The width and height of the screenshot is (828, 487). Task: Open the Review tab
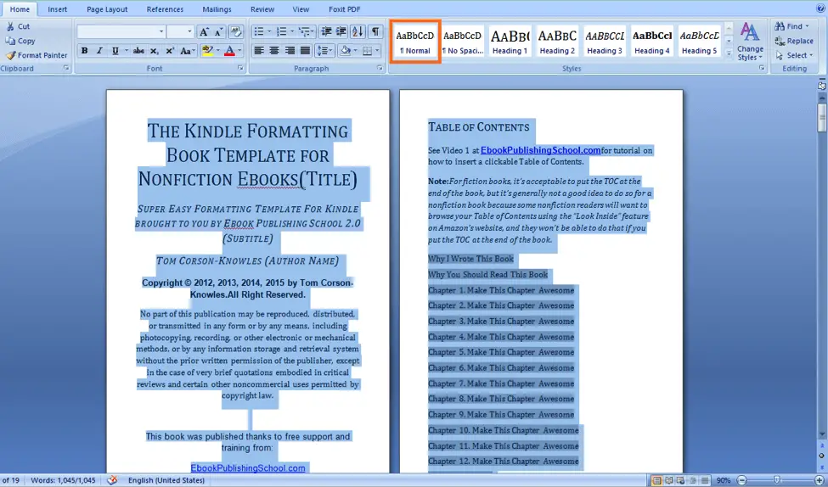(262, 9)
